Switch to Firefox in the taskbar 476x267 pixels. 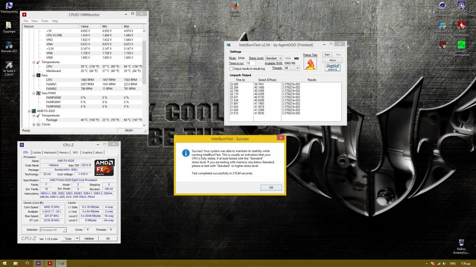click(x=27, y=263)
